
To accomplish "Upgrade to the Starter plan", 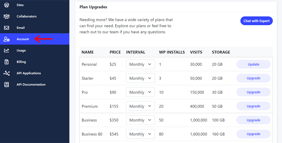I will pyautogui.click(x=253, y=78).
